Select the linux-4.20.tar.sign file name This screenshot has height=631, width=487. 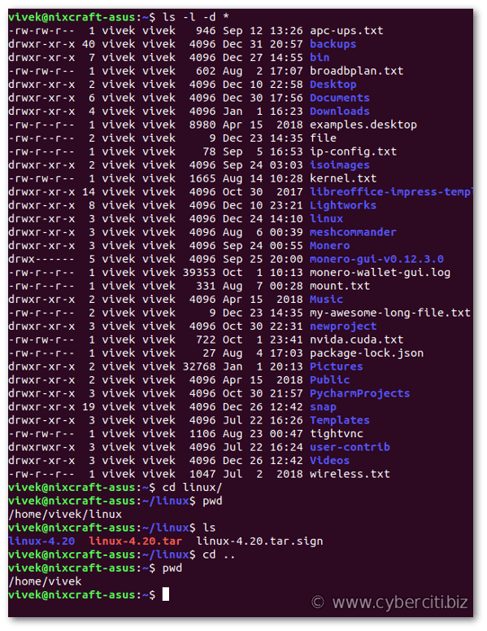[259, 541]
